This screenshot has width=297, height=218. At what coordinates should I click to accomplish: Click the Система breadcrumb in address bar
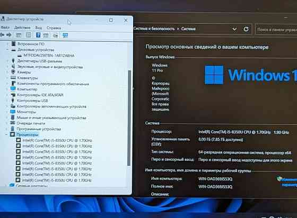pos(188,29)
